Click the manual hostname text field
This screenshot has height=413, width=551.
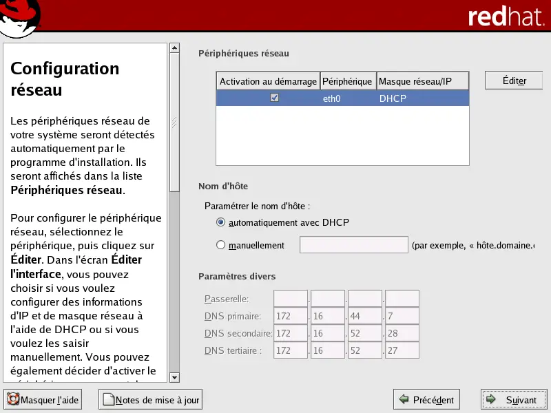(354, 245)
